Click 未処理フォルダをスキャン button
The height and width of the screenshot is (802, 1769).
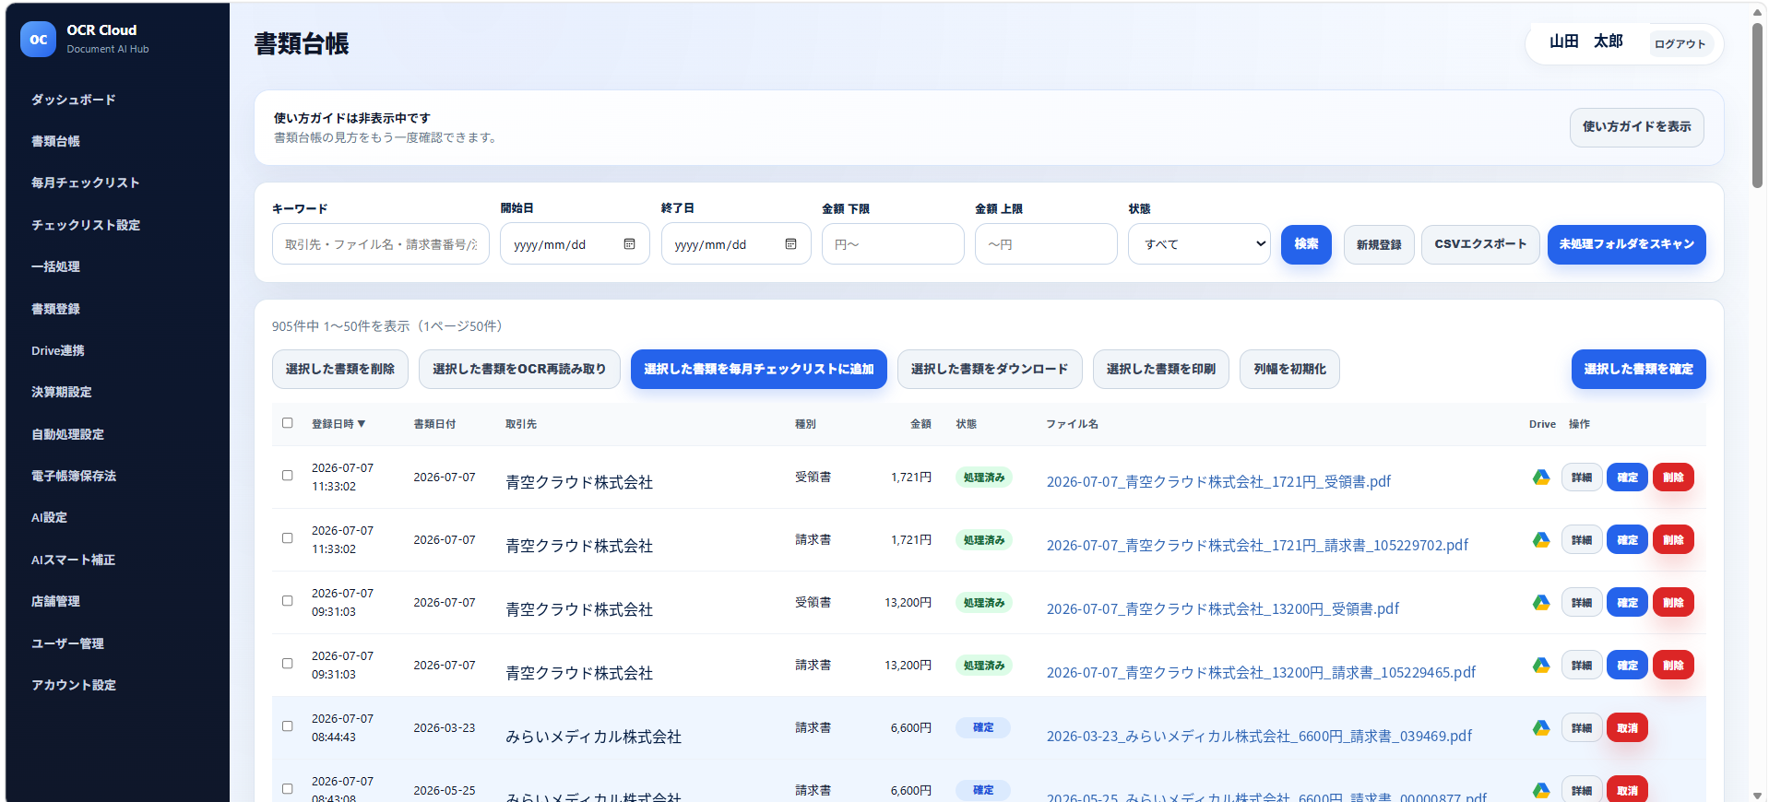click(x=1627, y=244)
